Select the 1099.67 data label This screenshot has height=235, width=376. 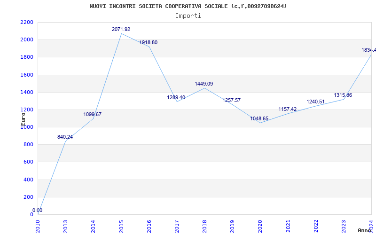93,114
